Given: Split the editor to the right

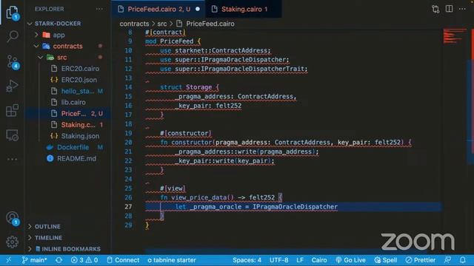Looking at the screenshot, I should point(450,9).
